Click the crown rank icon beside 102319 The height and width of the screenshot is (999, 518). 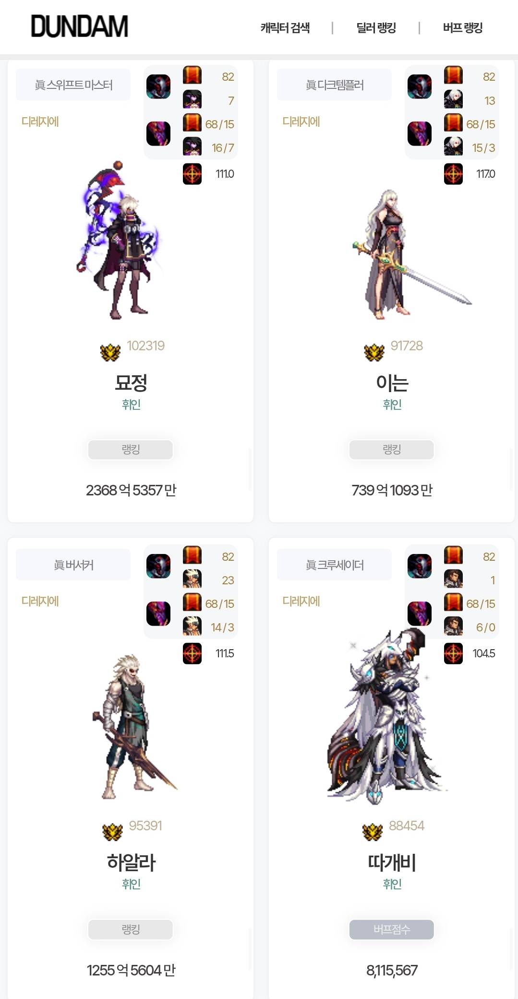(110, 353)
